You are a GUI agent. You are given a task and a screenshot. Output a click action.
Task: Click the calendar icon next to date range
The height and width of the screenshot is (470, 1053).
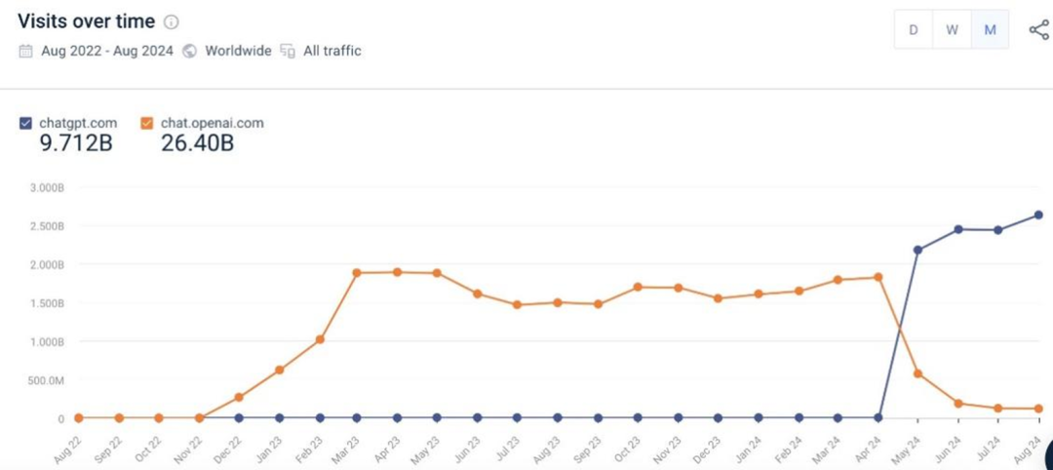(25, 51)
